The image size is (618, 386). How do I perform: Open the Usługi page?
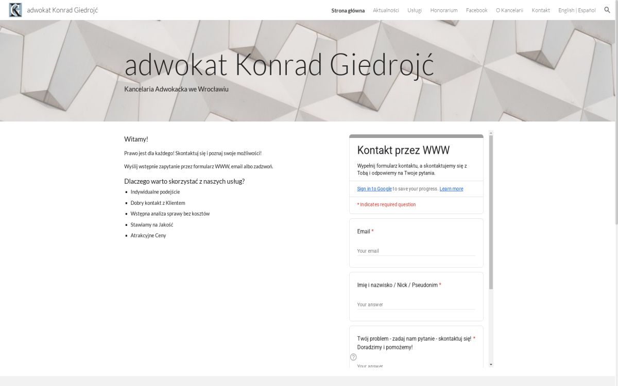click(414, 10)
